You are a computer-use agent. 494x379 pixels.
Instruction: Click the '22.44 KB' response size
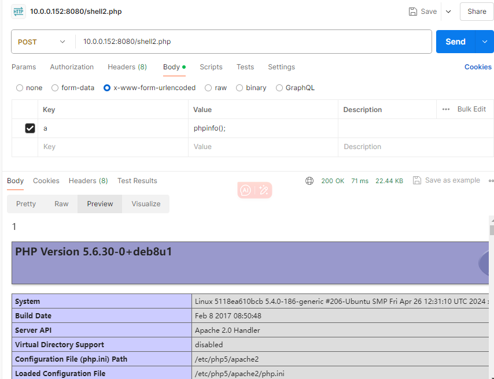(x=389, y=181)
